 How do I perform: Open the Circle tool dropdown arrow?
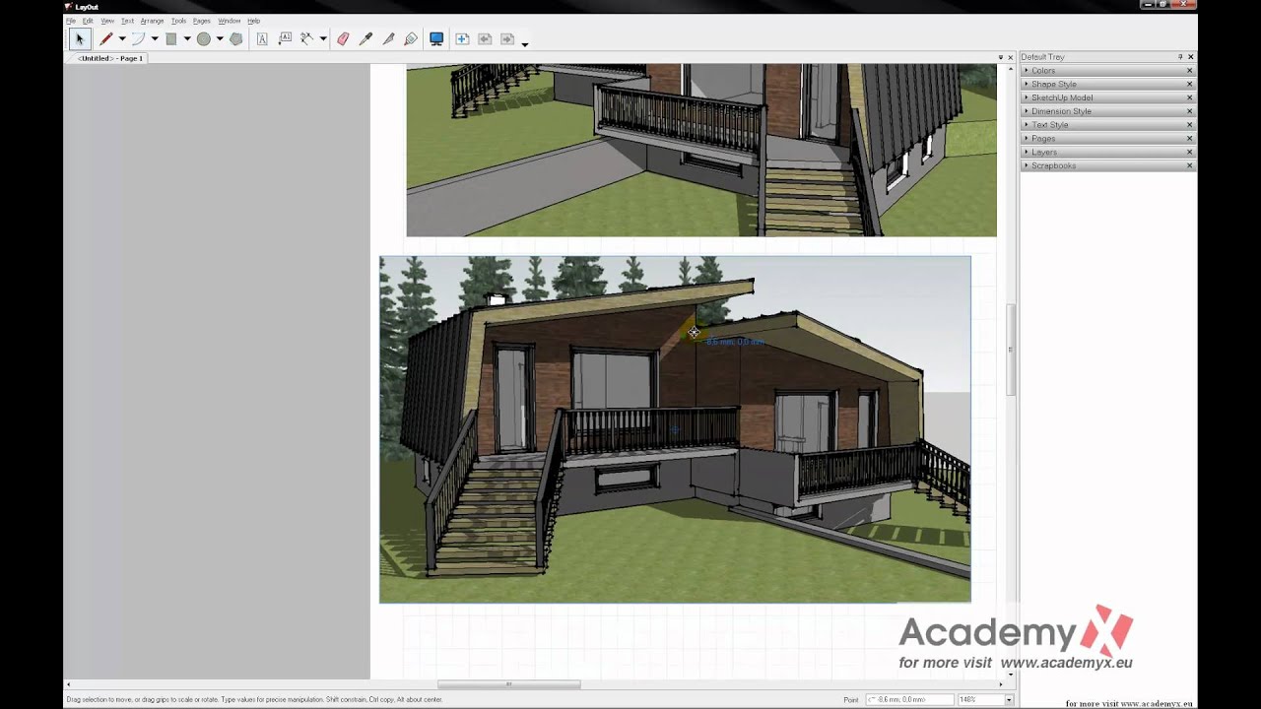220,39
